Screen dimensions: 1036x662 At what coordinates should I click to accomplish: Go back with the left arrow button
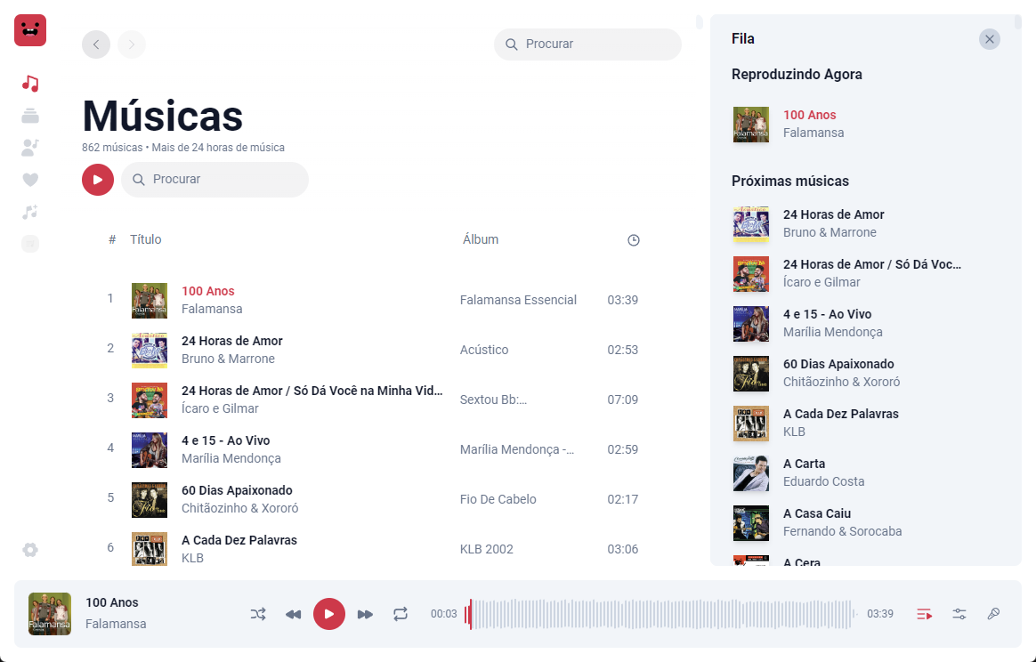pos(96,44)
